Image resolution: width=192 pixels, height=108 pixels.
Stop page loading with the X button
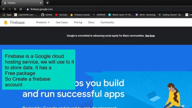coord(15,9)
